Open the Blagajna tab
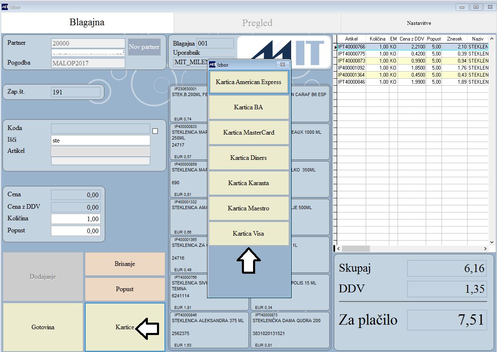Viewport: 497px width, 352px height. [x=87, y=22]
